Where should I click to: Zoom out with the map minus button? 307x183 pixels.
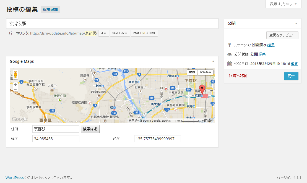[15, 89]
